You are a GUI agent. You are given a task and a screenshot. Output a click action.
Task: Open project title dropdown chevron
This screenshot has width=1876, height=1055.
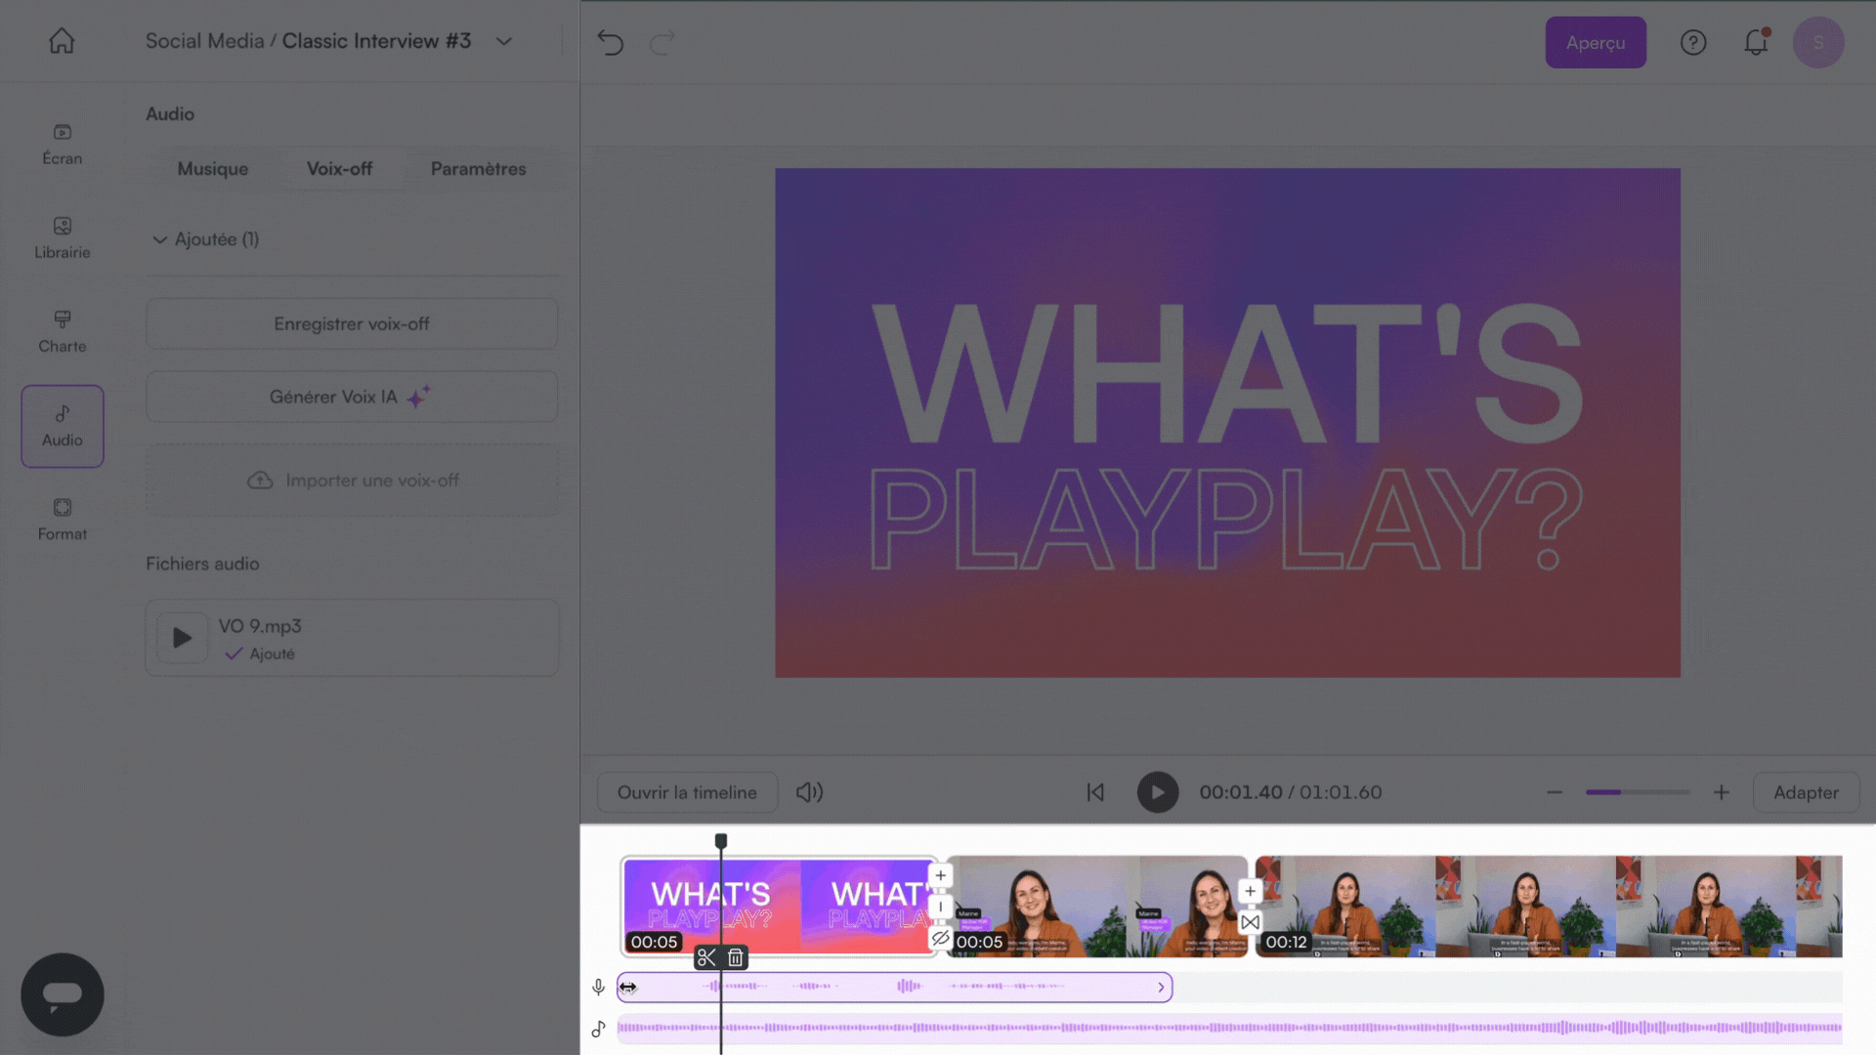point(504,41)
